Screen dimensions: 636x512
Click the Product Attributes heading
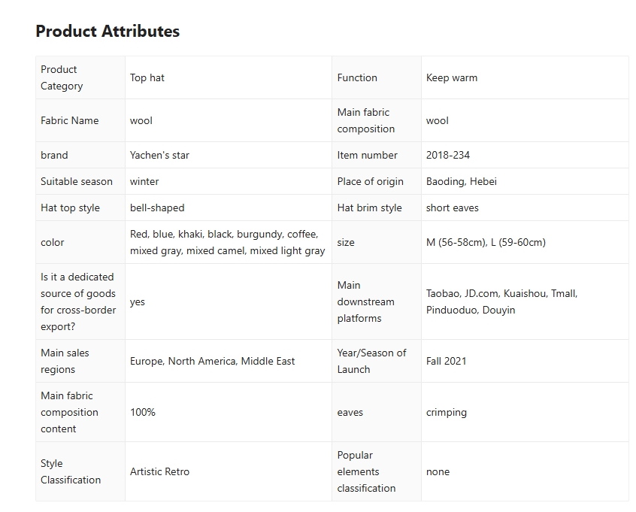(108, 32)
